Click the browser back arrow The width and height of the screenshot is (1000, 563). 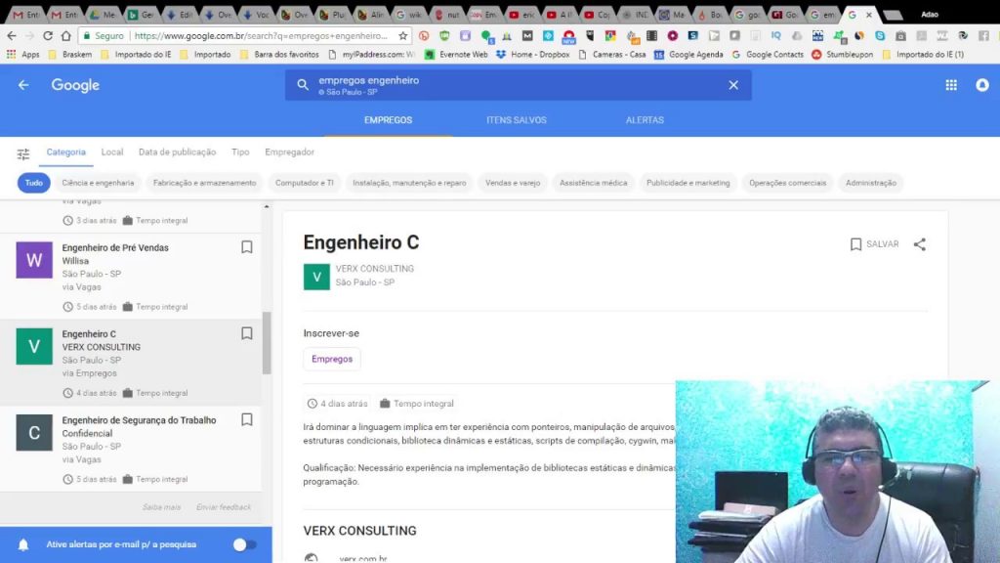(12, 36)
